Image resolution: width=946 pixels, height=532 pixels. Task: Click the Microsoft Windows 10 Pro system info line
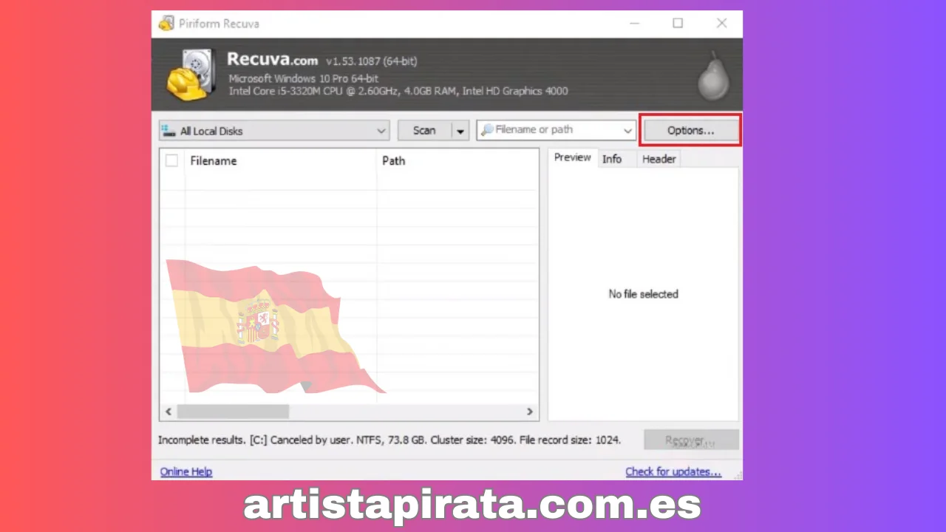click(304, 78)
